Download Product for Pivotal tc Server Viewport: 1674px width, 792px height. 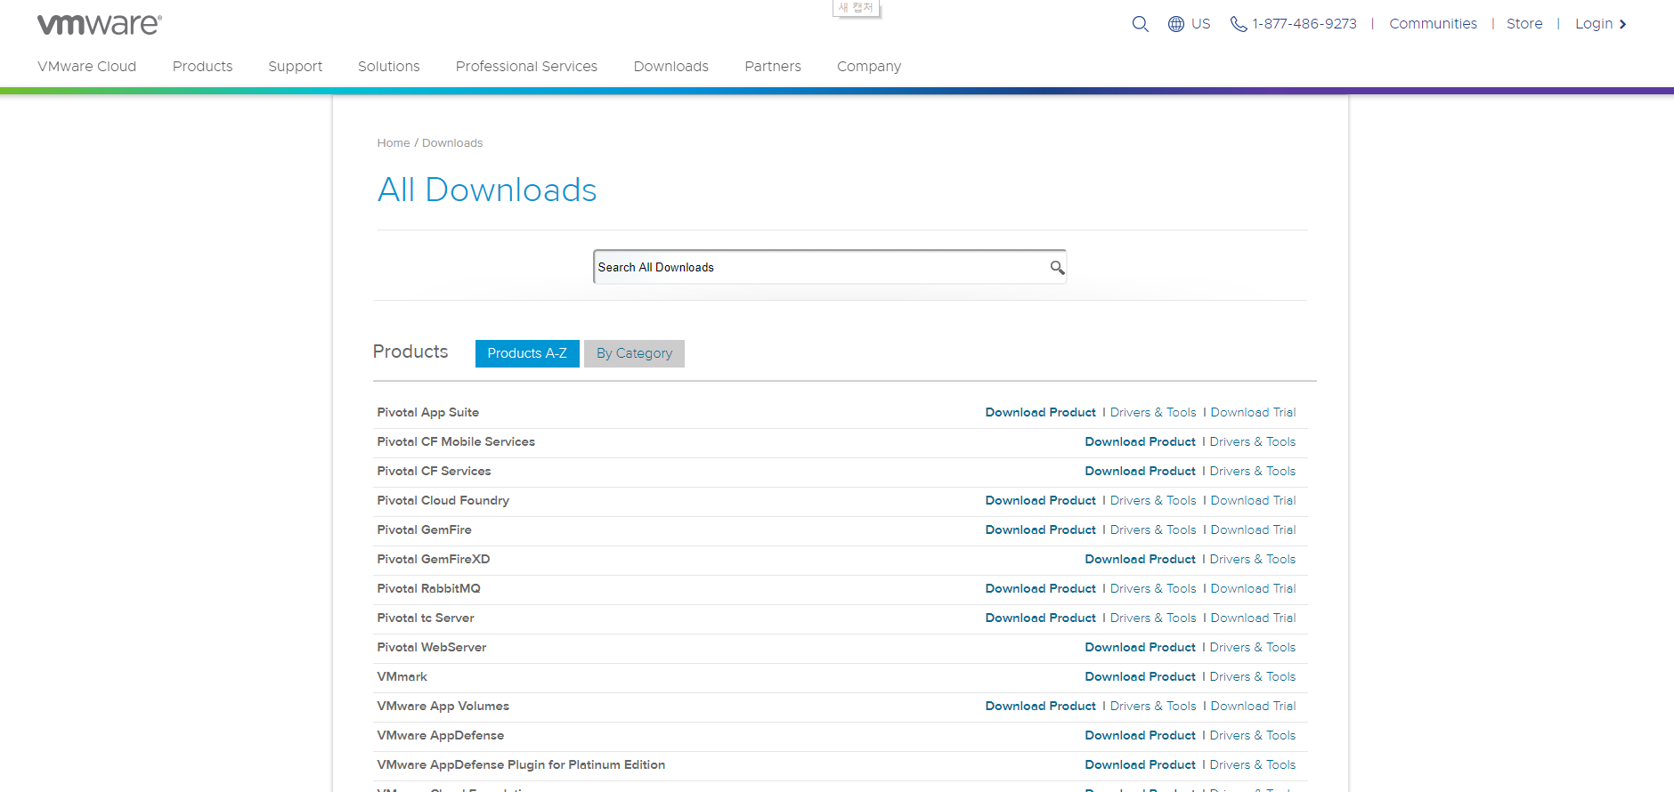point(1040,618)
